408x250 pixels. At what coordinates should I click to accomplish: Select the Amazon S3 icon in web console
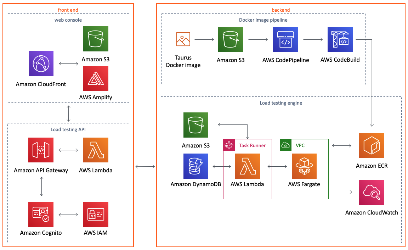[x=96, y=39]
